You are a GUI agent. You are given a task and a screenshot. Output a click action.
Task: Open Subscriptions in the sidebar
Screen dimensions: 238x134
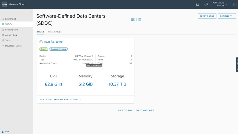(x=12, y=29)
